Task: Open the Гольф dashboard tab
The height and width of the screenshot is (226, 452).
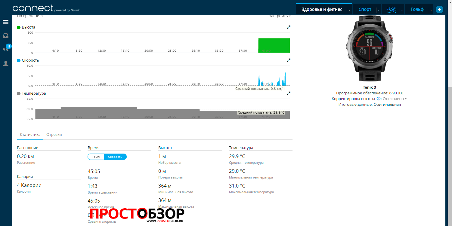Action: [x=417, y=9]
